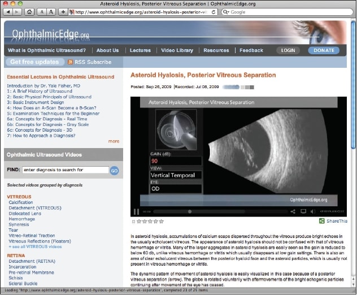
Task: Click the video progress slider handle
Action: (190, 211)
